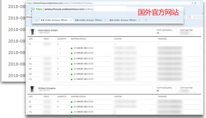The height and width of the screenshot is (118, 206).
Task: Click quantity 3 in the jogger SM row
Action: [58, 69]
